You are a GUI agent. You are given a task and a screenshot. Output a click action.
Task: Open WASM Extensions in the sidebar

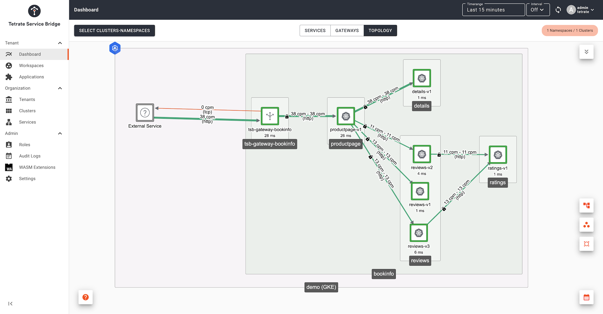click(x=34, y=167)
